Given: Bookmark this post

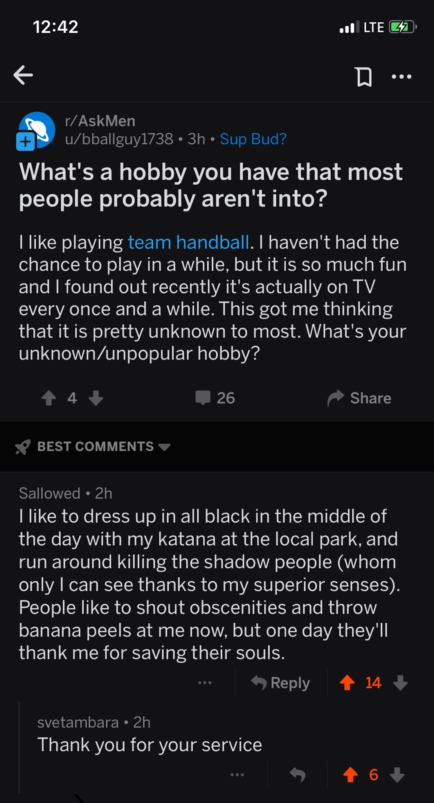Looking at the screenshot, I should point(364,76).
